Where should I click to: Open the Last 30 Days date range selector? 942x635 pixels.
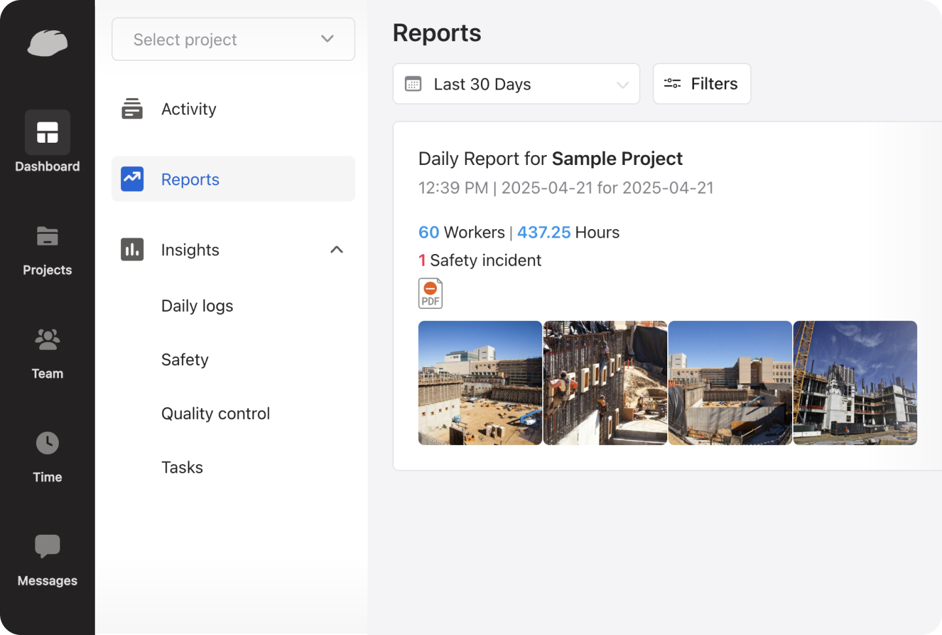(x=515, y=84)
